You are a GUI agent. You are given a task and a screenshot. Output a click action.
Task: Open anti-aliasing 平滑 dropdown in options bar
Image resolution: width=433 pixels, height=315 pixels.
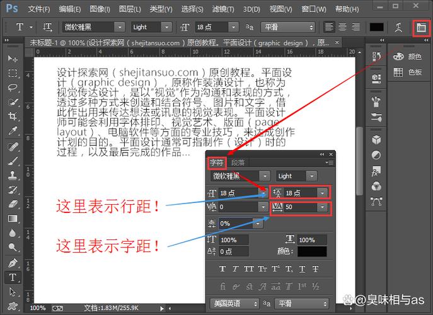[288, 27]
